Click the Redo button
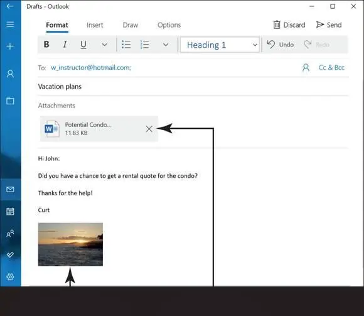The height and width of the screenshot is (316, 364). point(317,45)
